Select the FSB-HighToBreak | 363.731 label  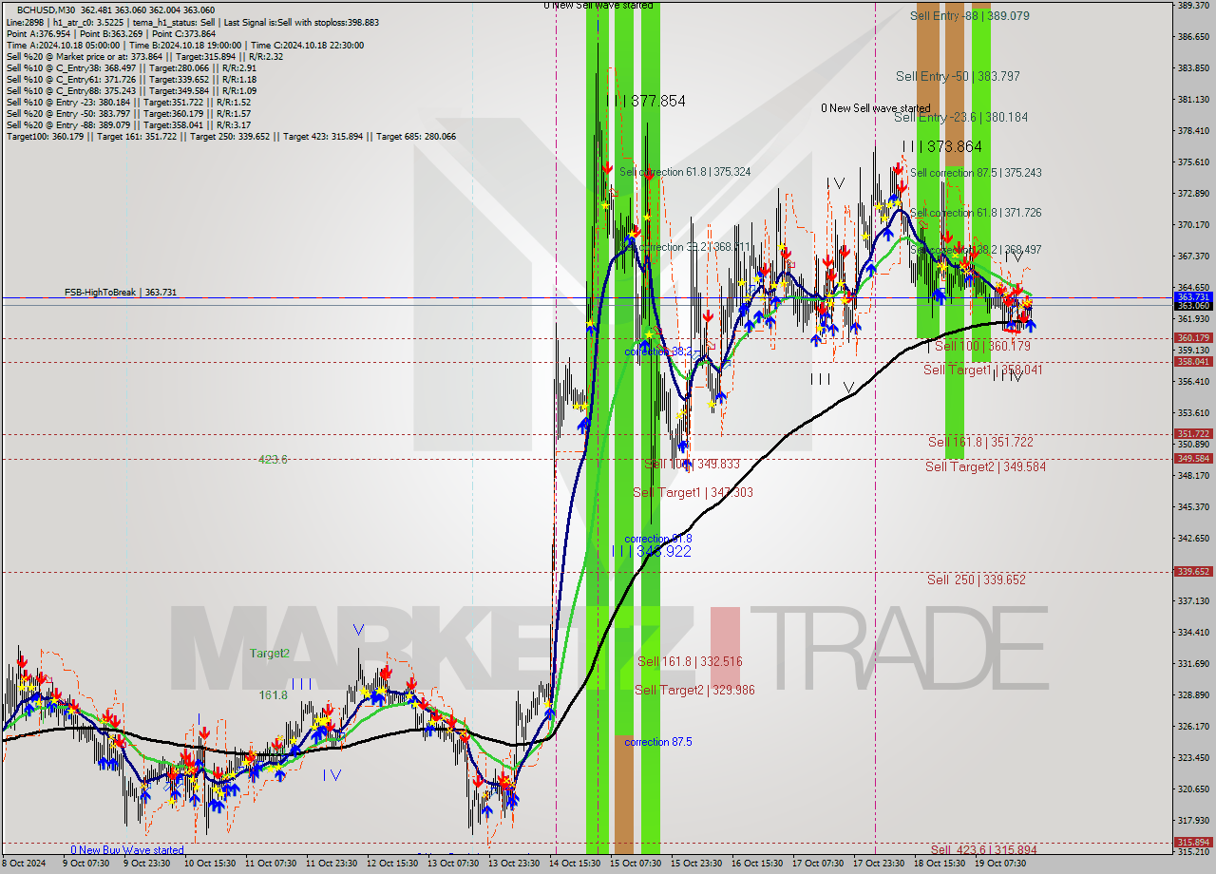[x=121, y=293]
